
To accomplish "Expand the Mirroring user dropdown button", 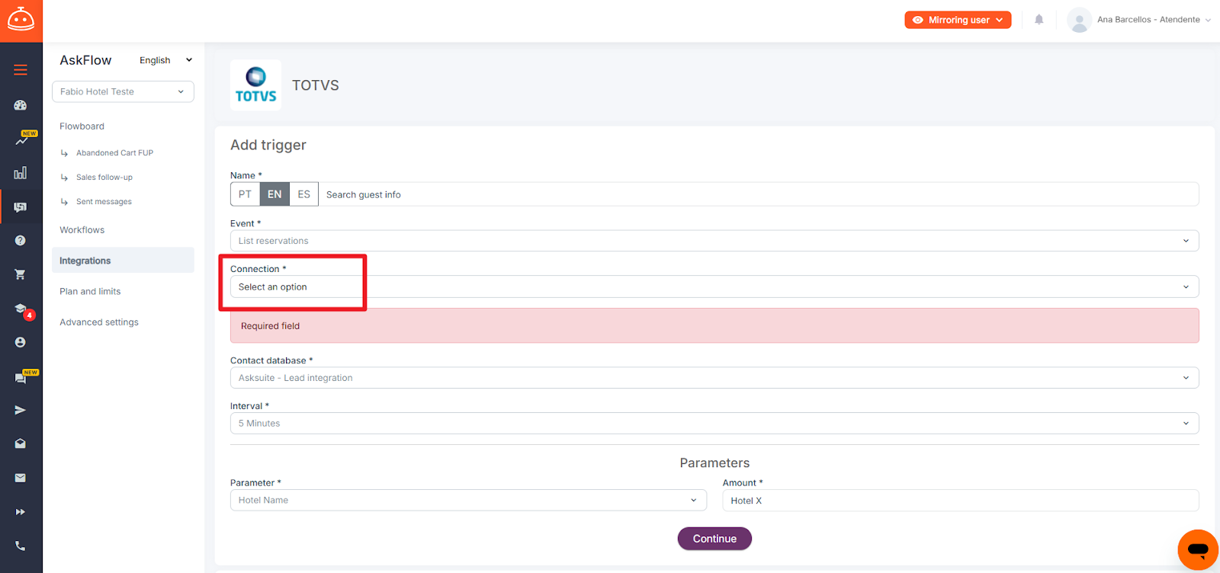I will point(958,20).
